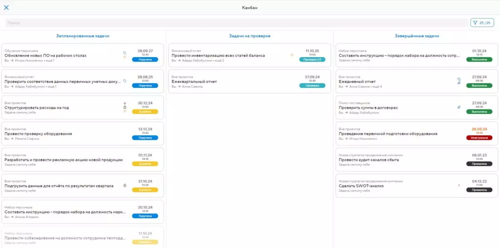Click the Выполнена status on Проверить суммы в договорах
Viewport: 500px width, 248px height.
tap(479, 112)
